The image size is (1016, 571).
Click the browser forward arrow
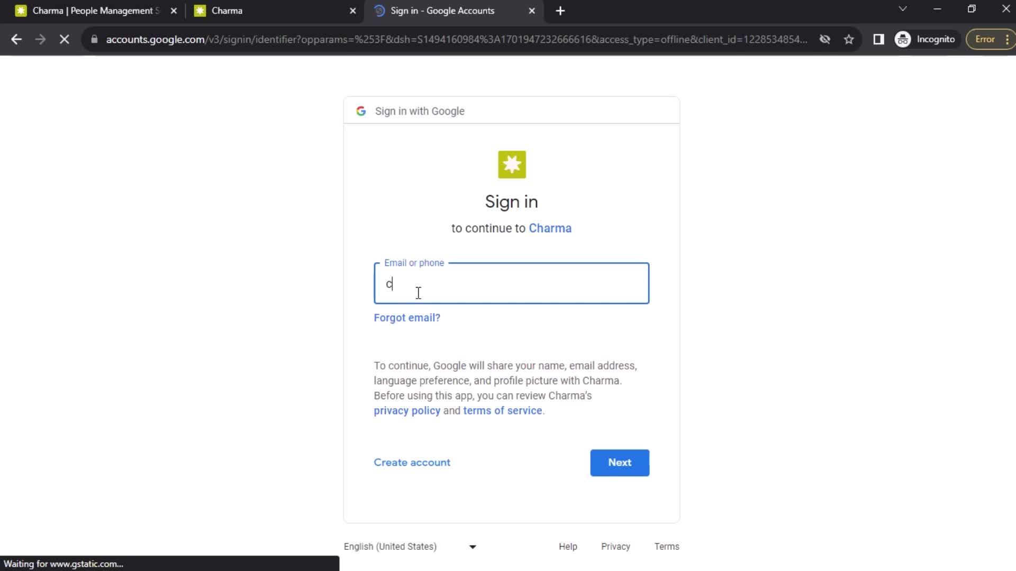click(x=40, y=39)
